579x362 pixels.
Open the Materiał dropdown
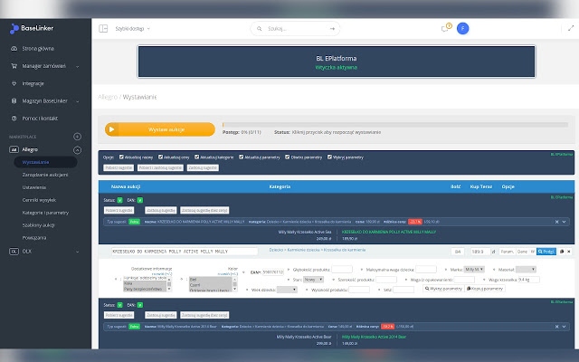(x=526, y=270)
